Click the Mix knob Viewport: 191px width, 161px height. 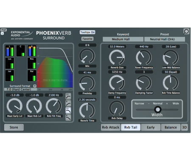[x=87, y=56]
